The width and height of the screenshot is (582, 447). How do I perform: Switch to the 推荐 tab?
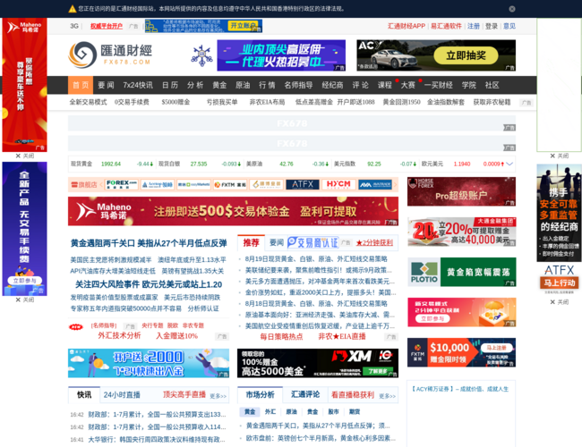[x=251, y=242]
